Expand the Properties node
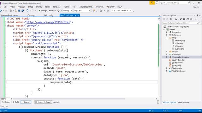Viewport: 202px width, 113px height. [x=166, y=32]
